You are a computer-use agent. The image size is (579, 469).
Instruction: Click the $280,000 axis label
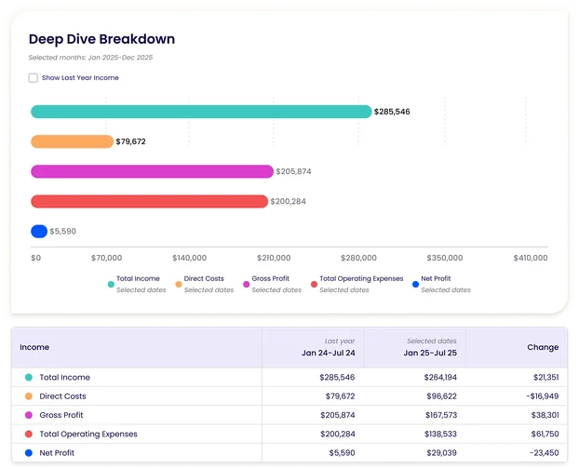tap(358, 258)
